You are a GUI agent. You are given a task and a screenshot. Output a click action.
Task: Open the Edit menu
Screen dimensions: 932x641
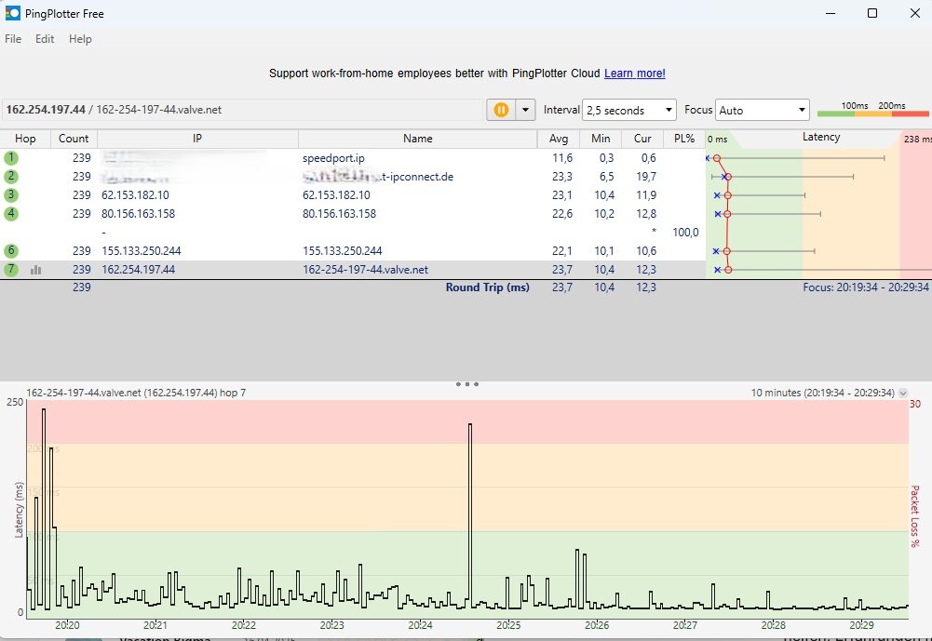(45, 39)
